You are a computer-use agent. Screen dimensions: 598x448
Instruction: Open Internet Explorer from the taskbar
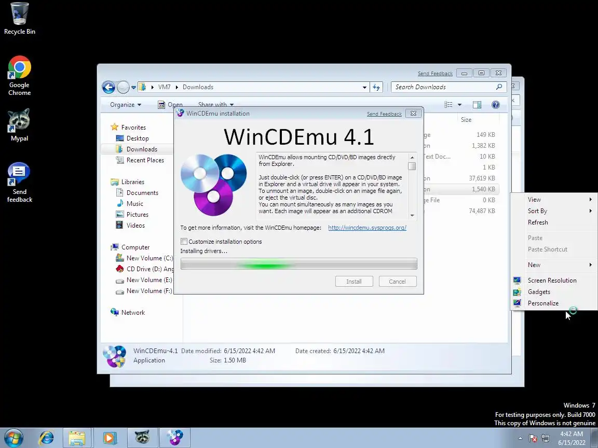tap(46, 438)
